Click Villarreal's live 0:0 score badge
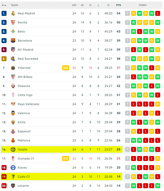Viewport: 164px width, 191px height. 66,68
